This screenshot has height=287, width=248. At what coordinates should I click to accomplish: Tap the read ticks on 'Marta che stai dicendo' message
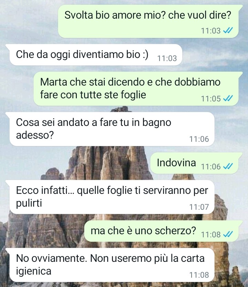228,98
